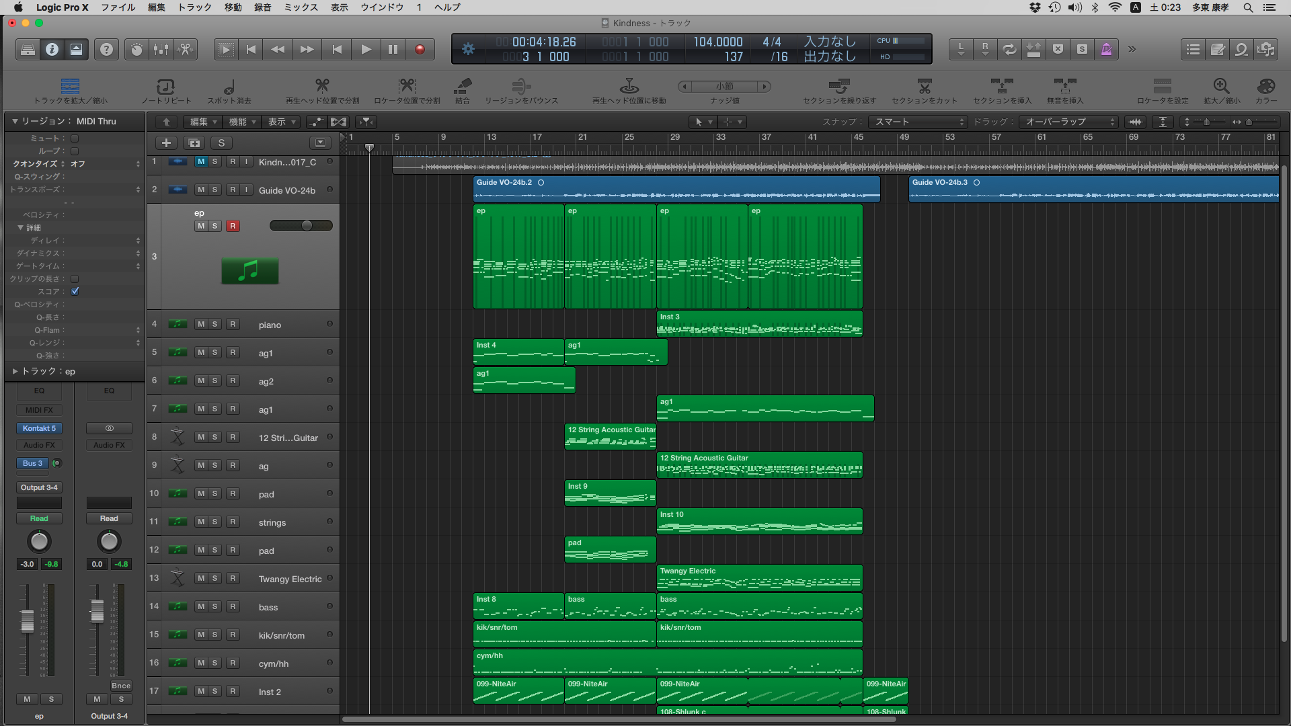Open the Mix menu

point(301,7)
